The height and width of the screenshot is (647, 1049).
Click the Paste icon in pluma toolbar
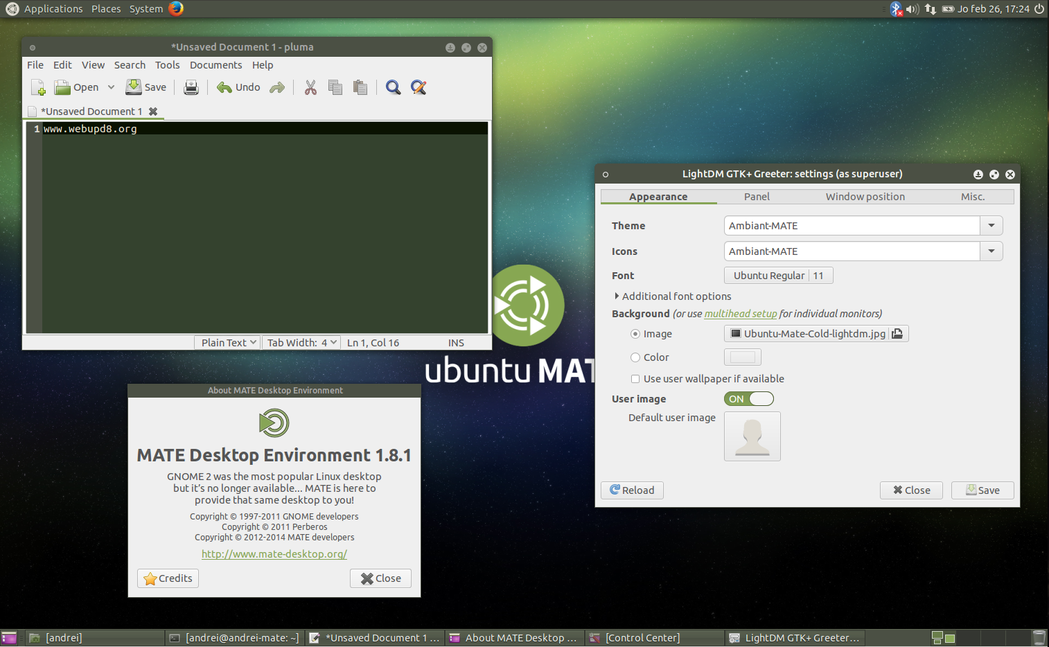click(360, 87)
